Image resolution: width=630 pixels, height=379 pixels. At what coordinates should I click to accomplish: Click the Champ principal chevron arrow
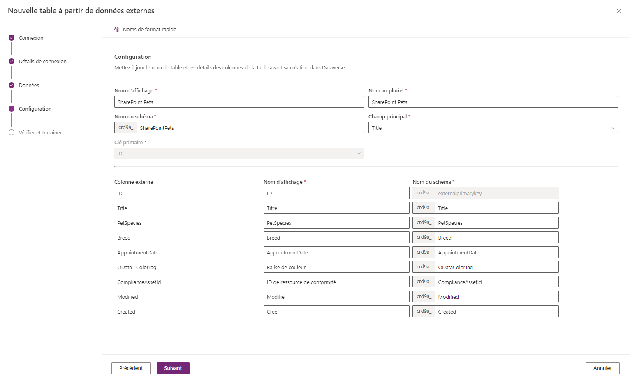point(613,127)
